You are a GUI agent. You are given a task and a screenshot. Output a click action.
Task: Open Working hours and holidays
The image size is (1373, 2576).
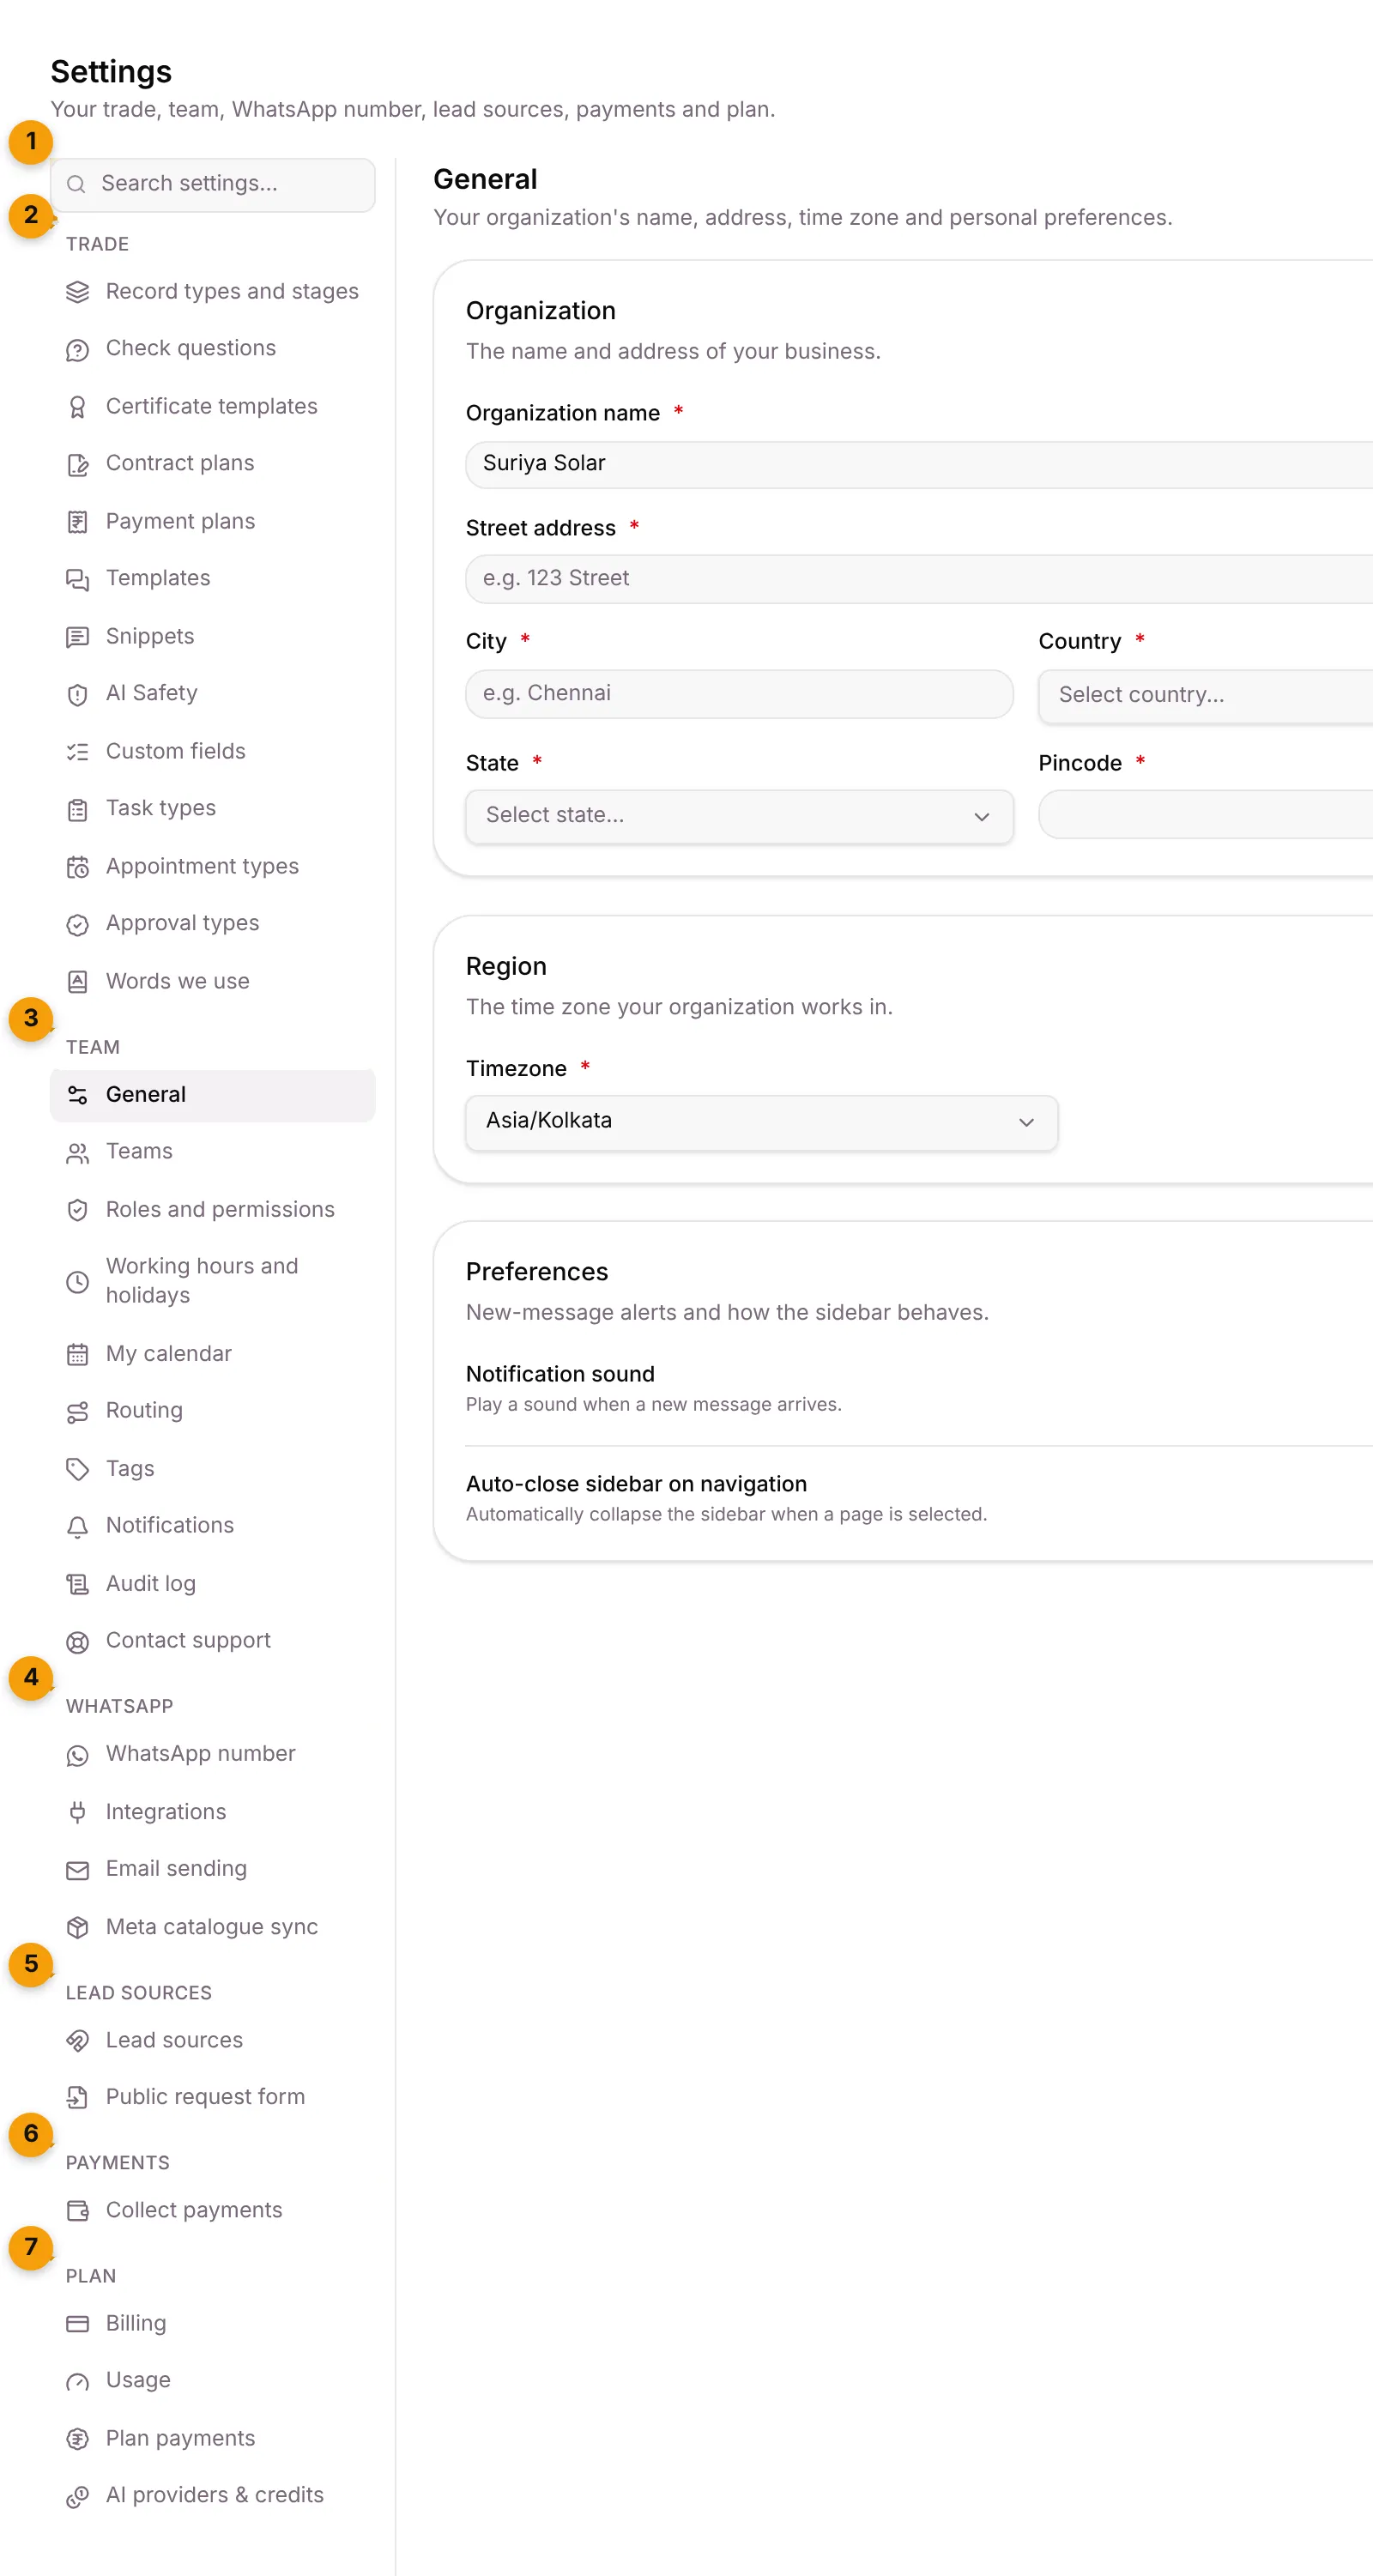pyautogui.click(x=213, y=1281)
